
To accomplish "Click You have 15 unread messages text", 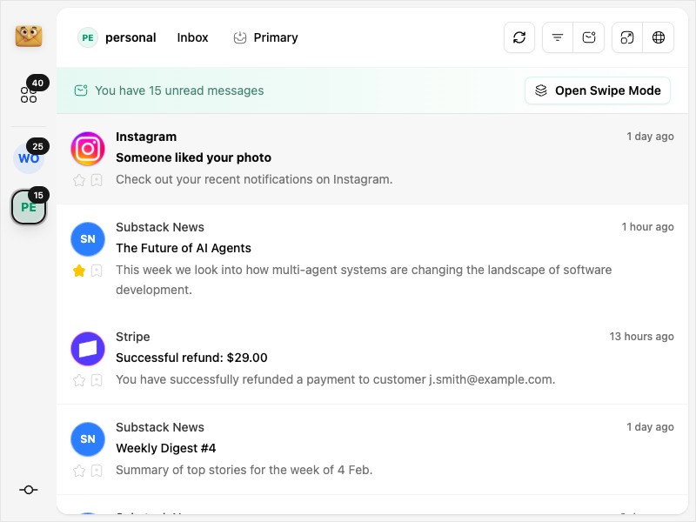I will click(x=179, y=90).
